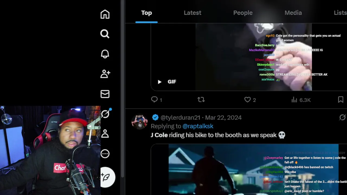This screenshot has height=195, width=347.
Task: Click the egc93 chat username
Action: coord(270,36)
